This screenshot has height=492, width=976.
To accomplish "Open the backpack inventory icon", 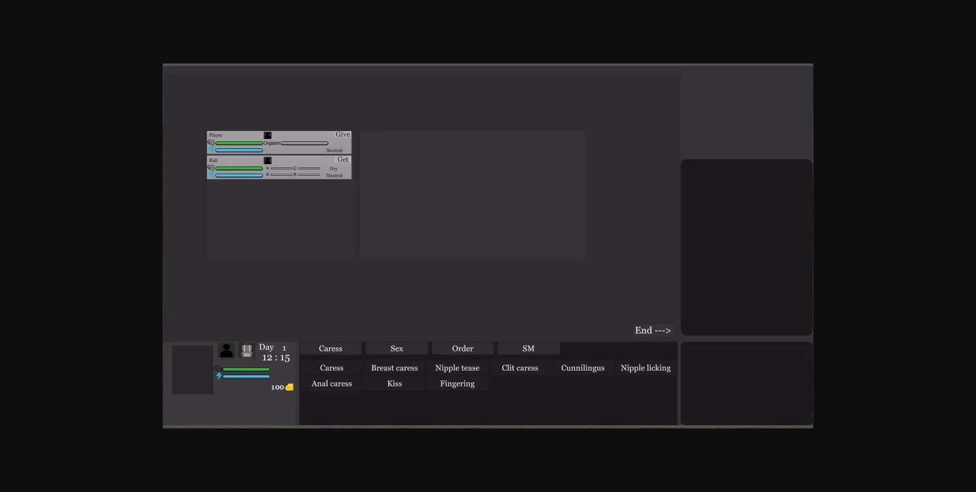I will pos(247,350).
